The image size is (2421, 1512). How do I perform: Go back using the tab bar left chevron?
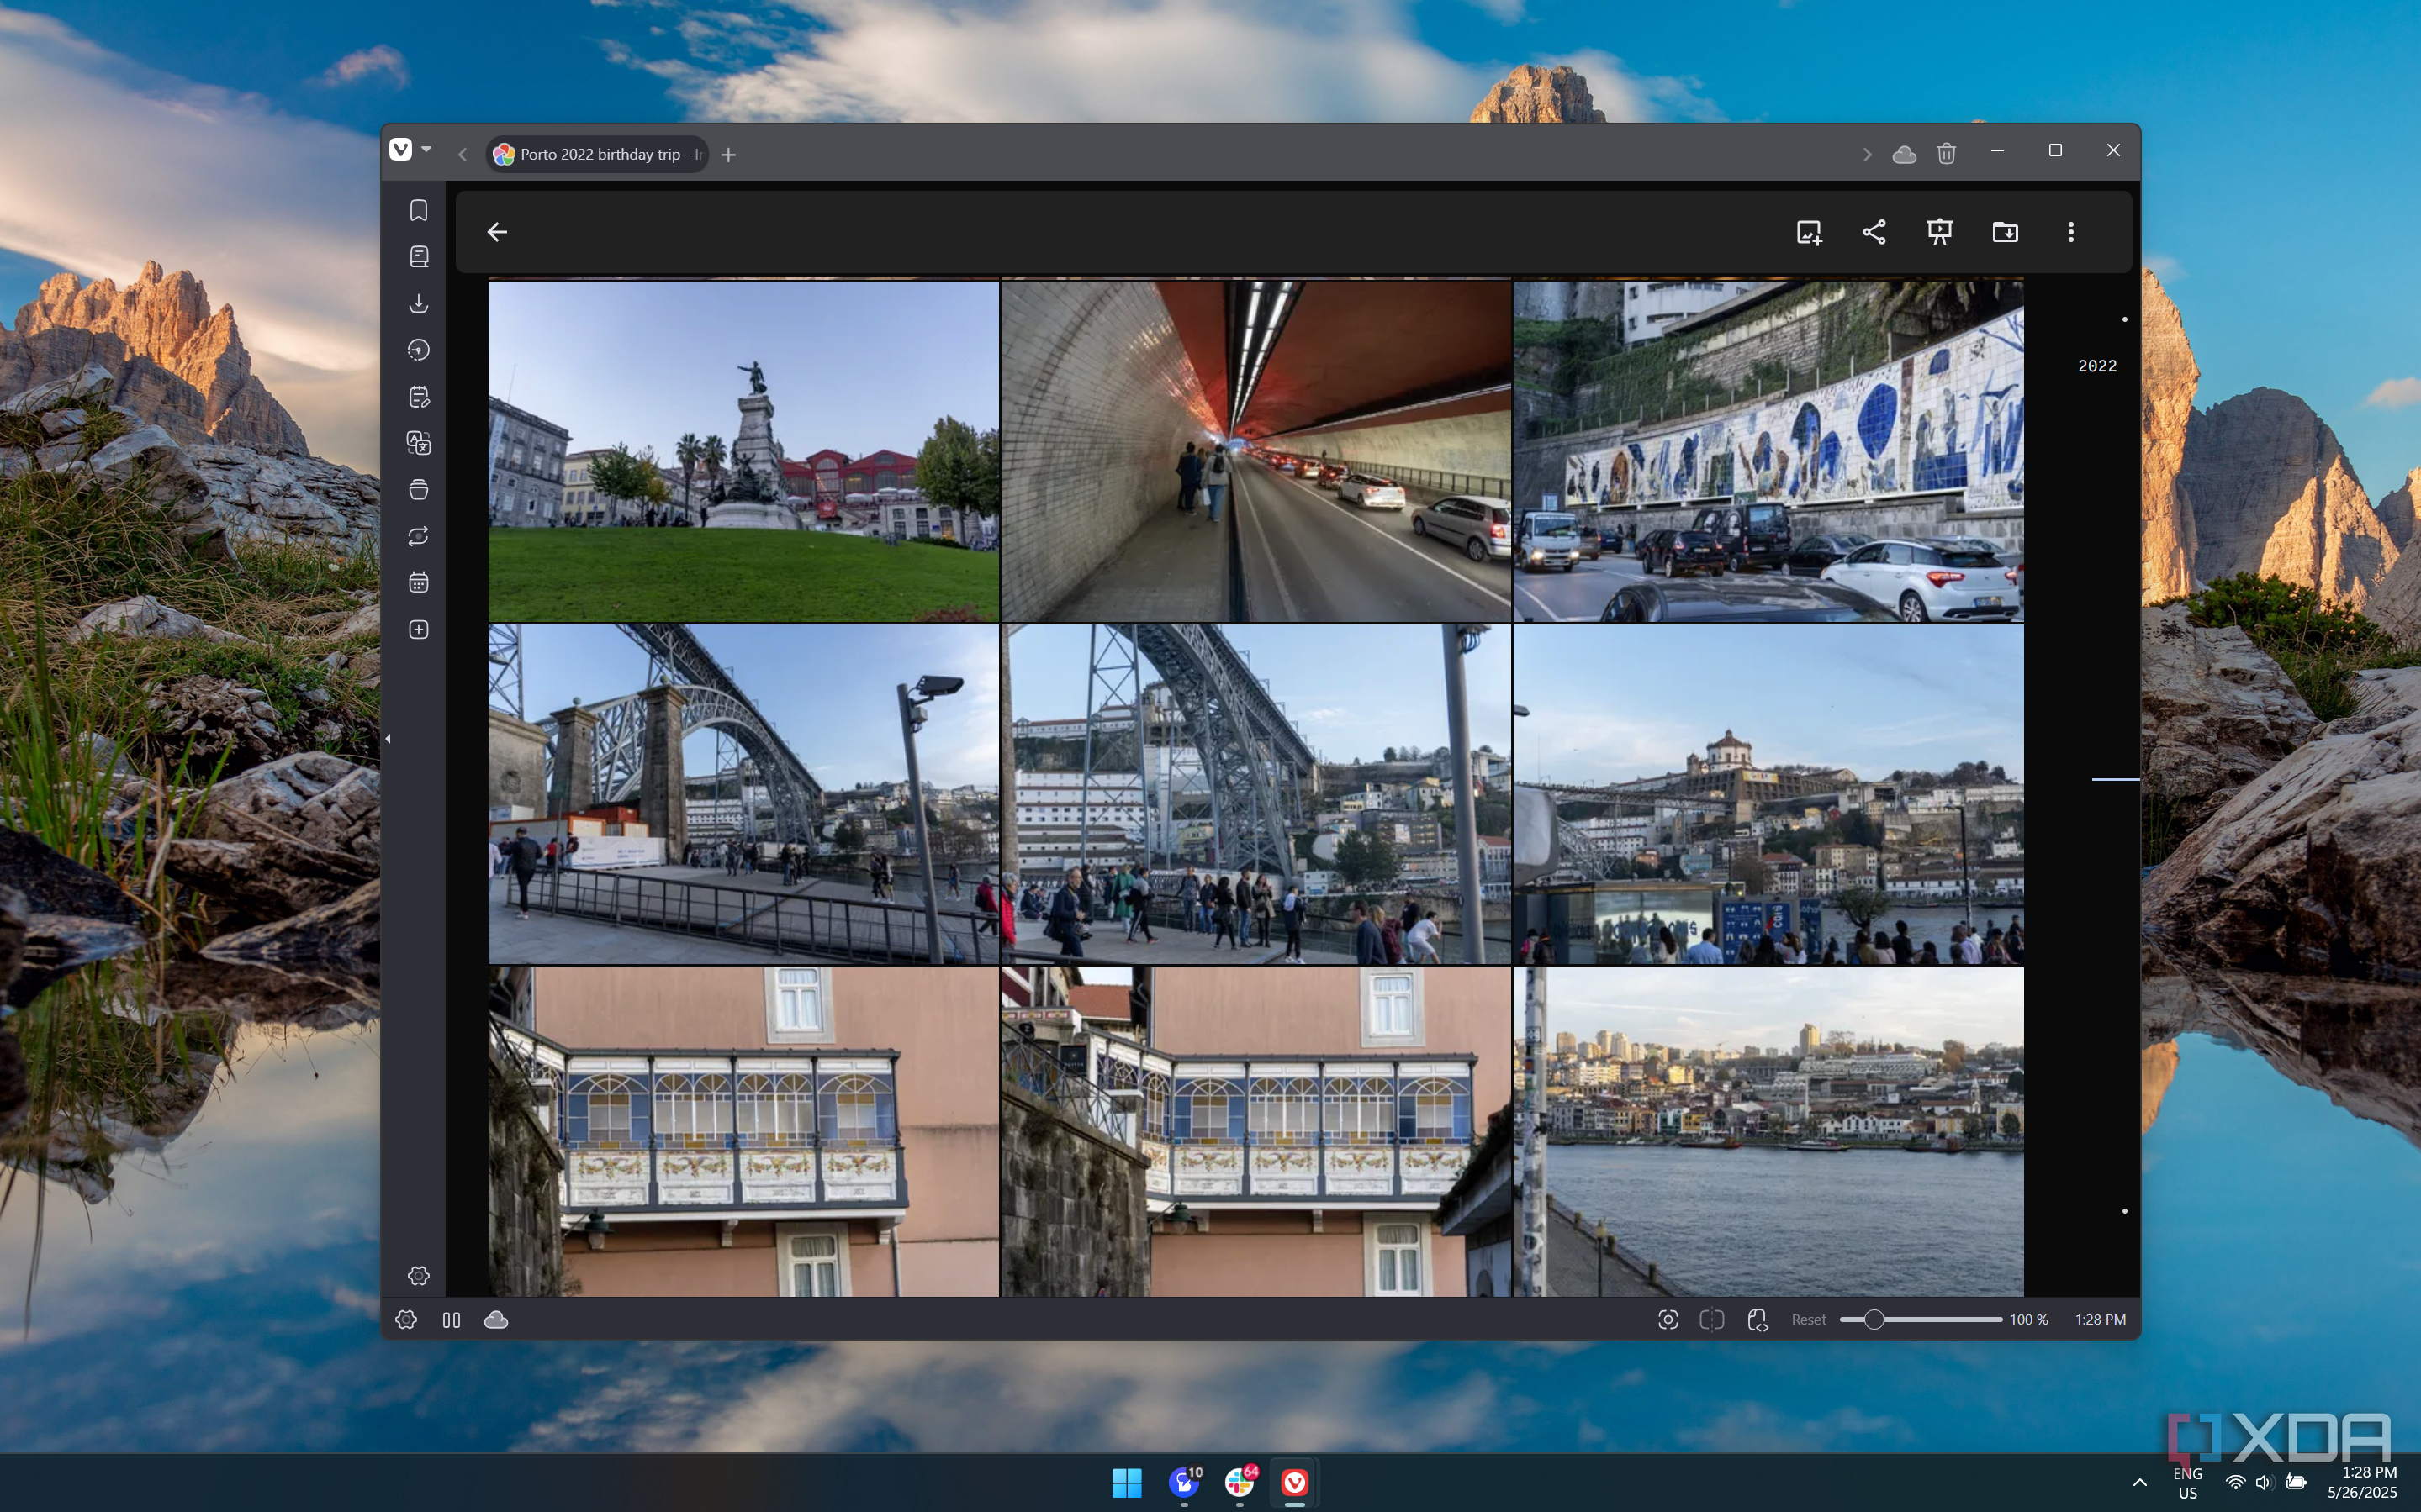(x=463, y=154)
